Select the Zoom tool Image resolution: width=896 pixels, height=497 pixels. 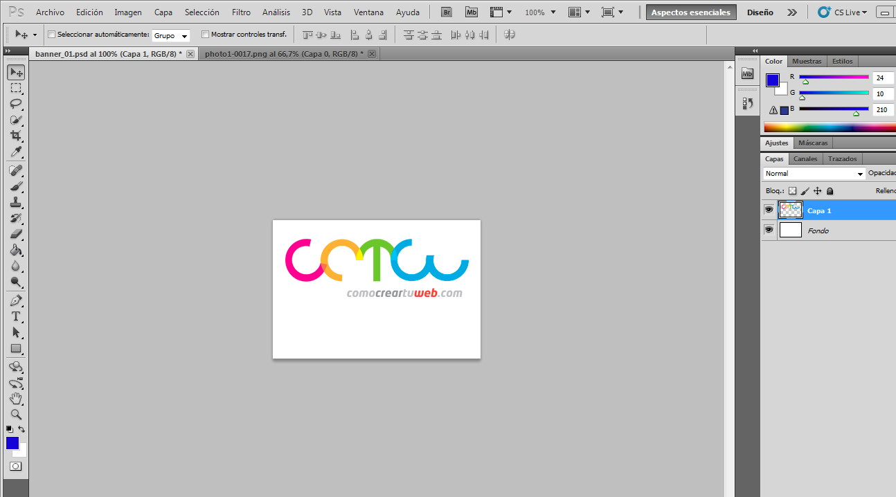coord(16,415)
